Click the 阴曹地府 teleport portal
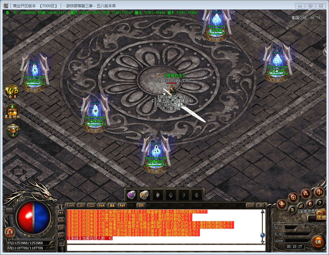The image size is (329, 255). coord(156,153)
